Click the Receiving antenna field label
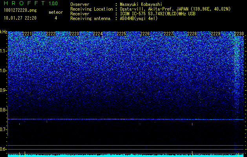The image size is (247, 157). (x=90, y=18)
